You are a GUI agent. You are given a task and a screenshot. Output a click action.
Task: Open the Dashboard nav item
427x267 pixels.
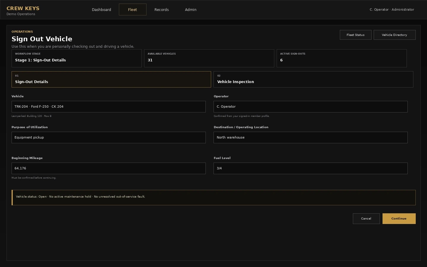(101, 9)
